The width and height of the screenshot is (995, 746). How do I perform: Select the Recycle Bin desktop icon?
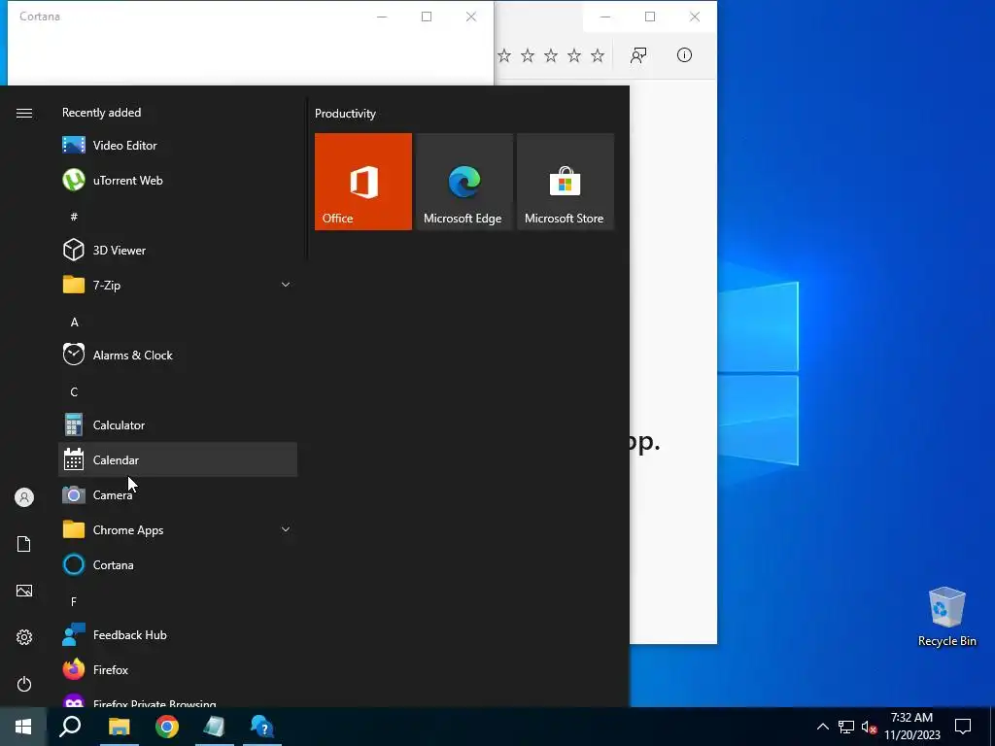[946, 617]
